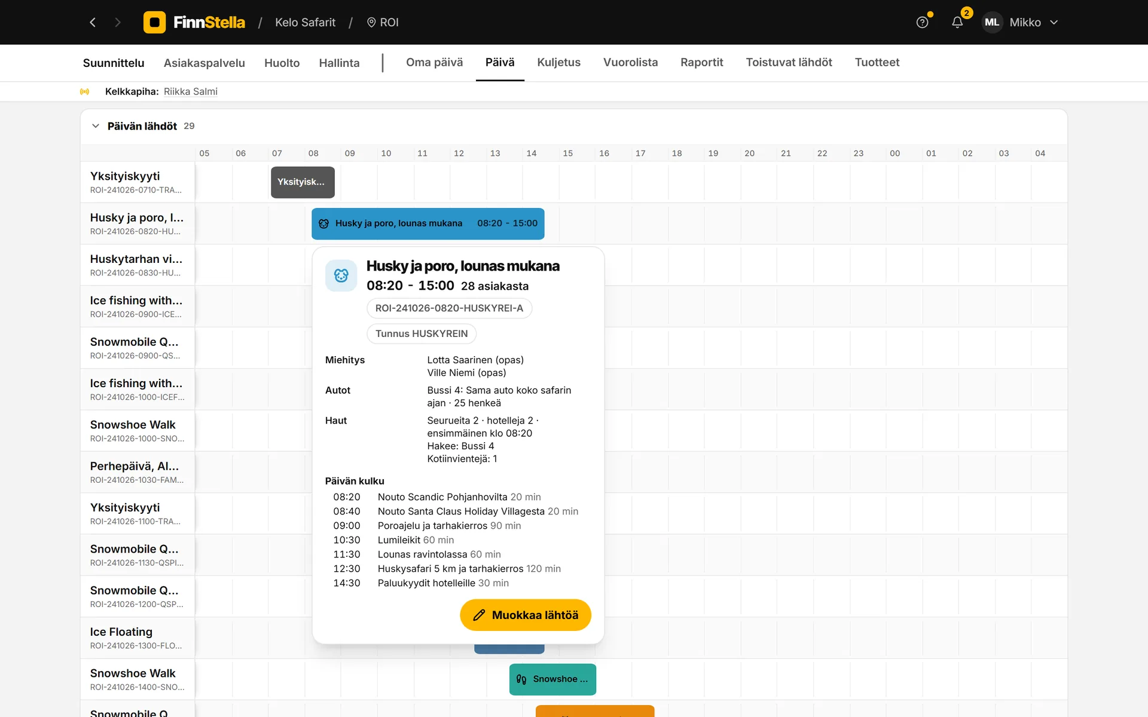Click the husky icon in the popup header

pos(341,275)
